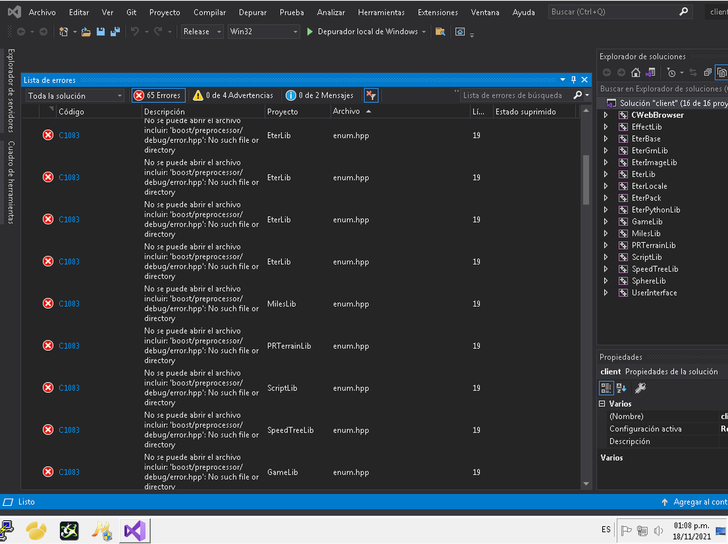Collapse the Varios property category

[x=602, y=403]
